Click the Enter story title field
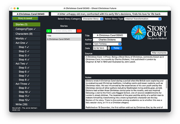180x124 pixels. click(64, 31)
